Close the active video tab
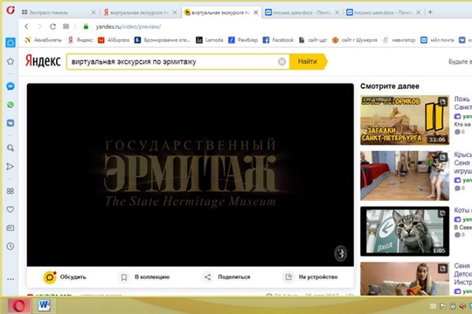The height and width of the screenshot is (314, 472). coord(256,12)
